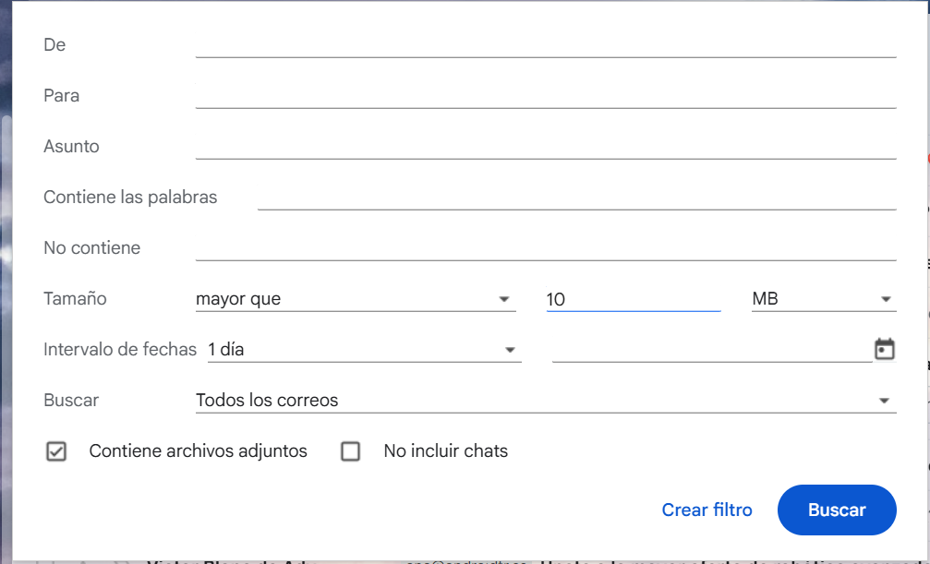Click the 'No incluir chats' label text

pyautogui.click(x=445, y=451)
